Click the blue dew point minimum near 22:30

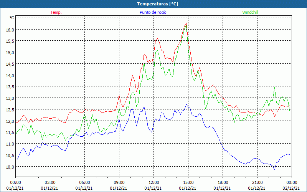pyautogui.click(x=274, y=169)
